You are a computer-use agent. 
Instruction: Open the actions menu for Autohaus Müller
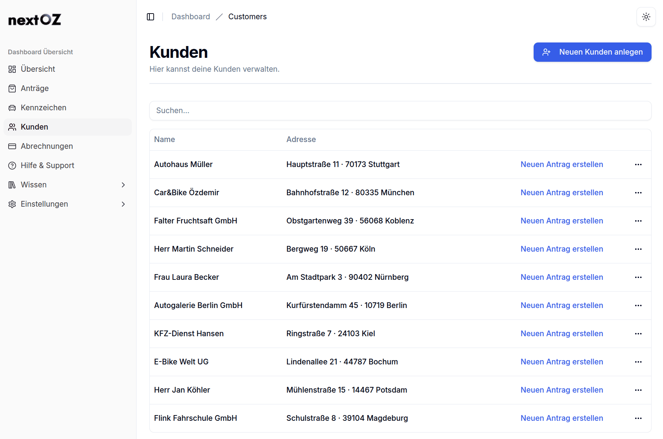point(638,165)
